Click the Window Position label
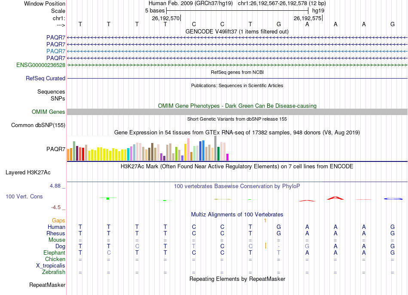 pos(45,3)
